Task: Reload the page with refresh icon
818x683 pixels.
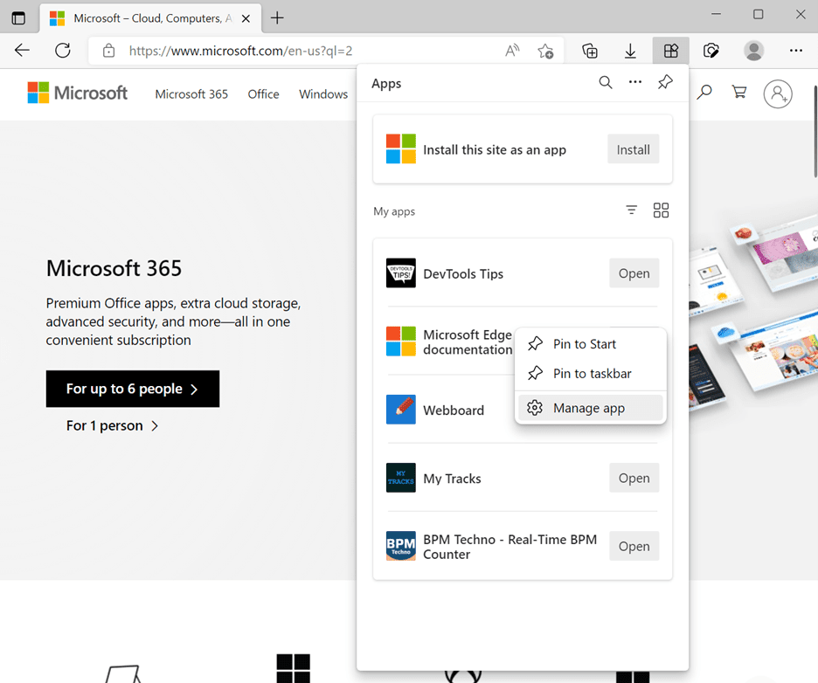Action: tap(63, 51)
